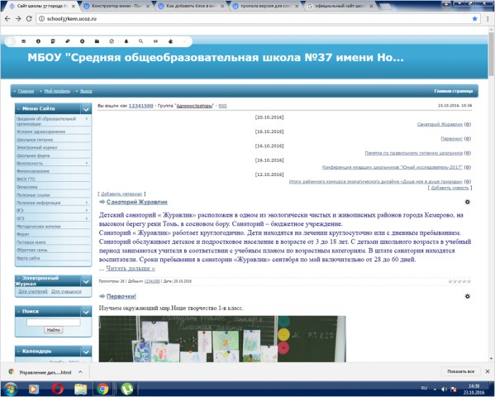Image resolution: width=495 pixels, height=397 pixels.
Task: Open Opera from the taskbar
Action: 57,389
